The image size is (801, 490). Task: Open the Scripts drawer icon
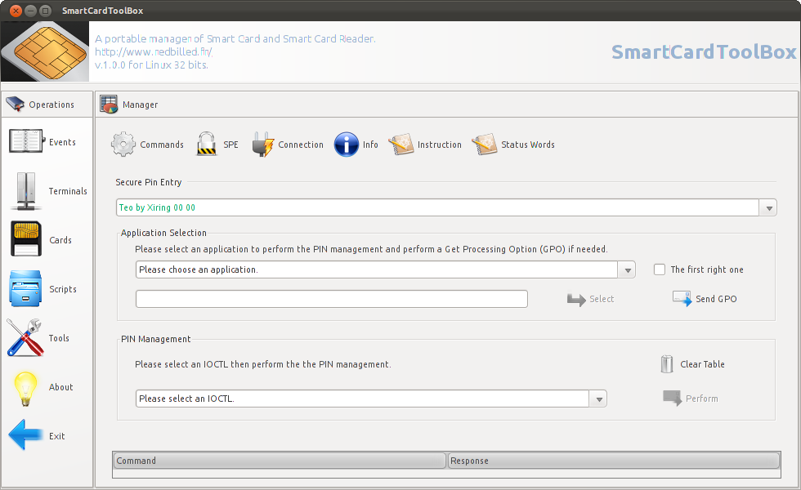tap(25, 289)
